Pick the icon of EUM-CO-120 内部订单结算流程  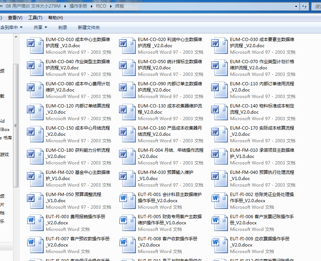(x=35, y=112)
